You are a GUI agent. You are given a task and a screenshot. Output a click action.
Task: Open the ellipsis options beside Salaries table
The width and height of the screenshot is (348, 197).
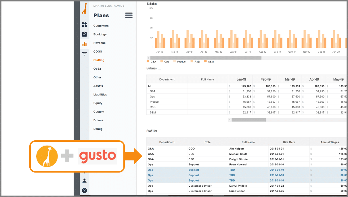pos(160,69)
